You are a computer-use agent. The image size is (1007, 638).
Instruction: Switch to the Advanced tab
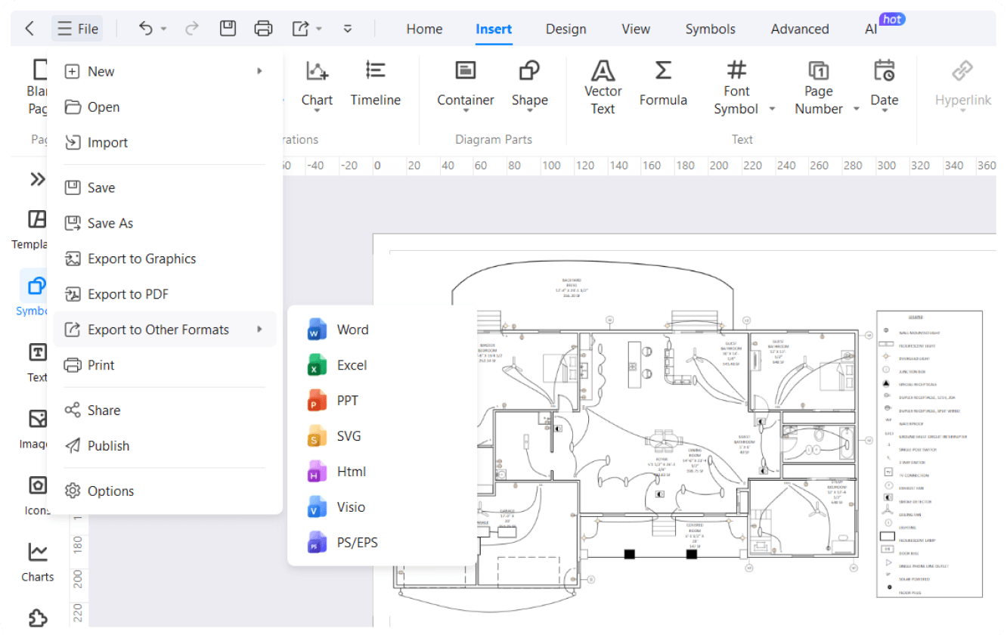point(800,29)
